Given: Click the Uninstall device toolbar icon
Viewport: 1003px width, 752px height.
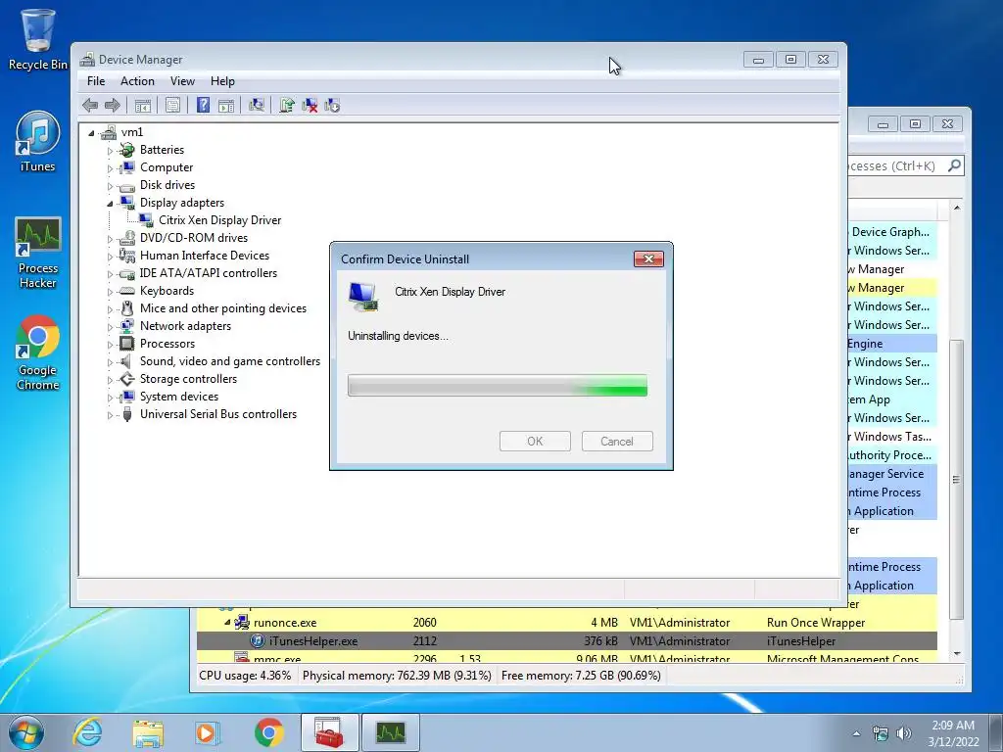Looking at the screenshot, I should [310, 106].
